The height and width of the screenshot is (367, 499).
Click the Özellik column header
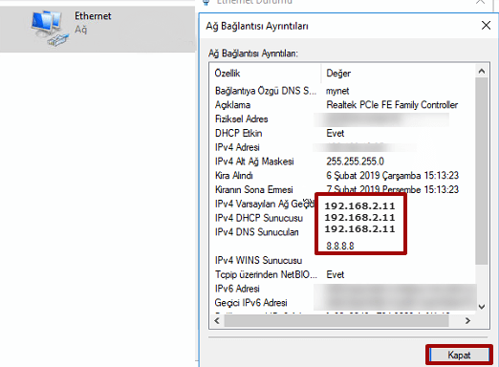(228, 74)
